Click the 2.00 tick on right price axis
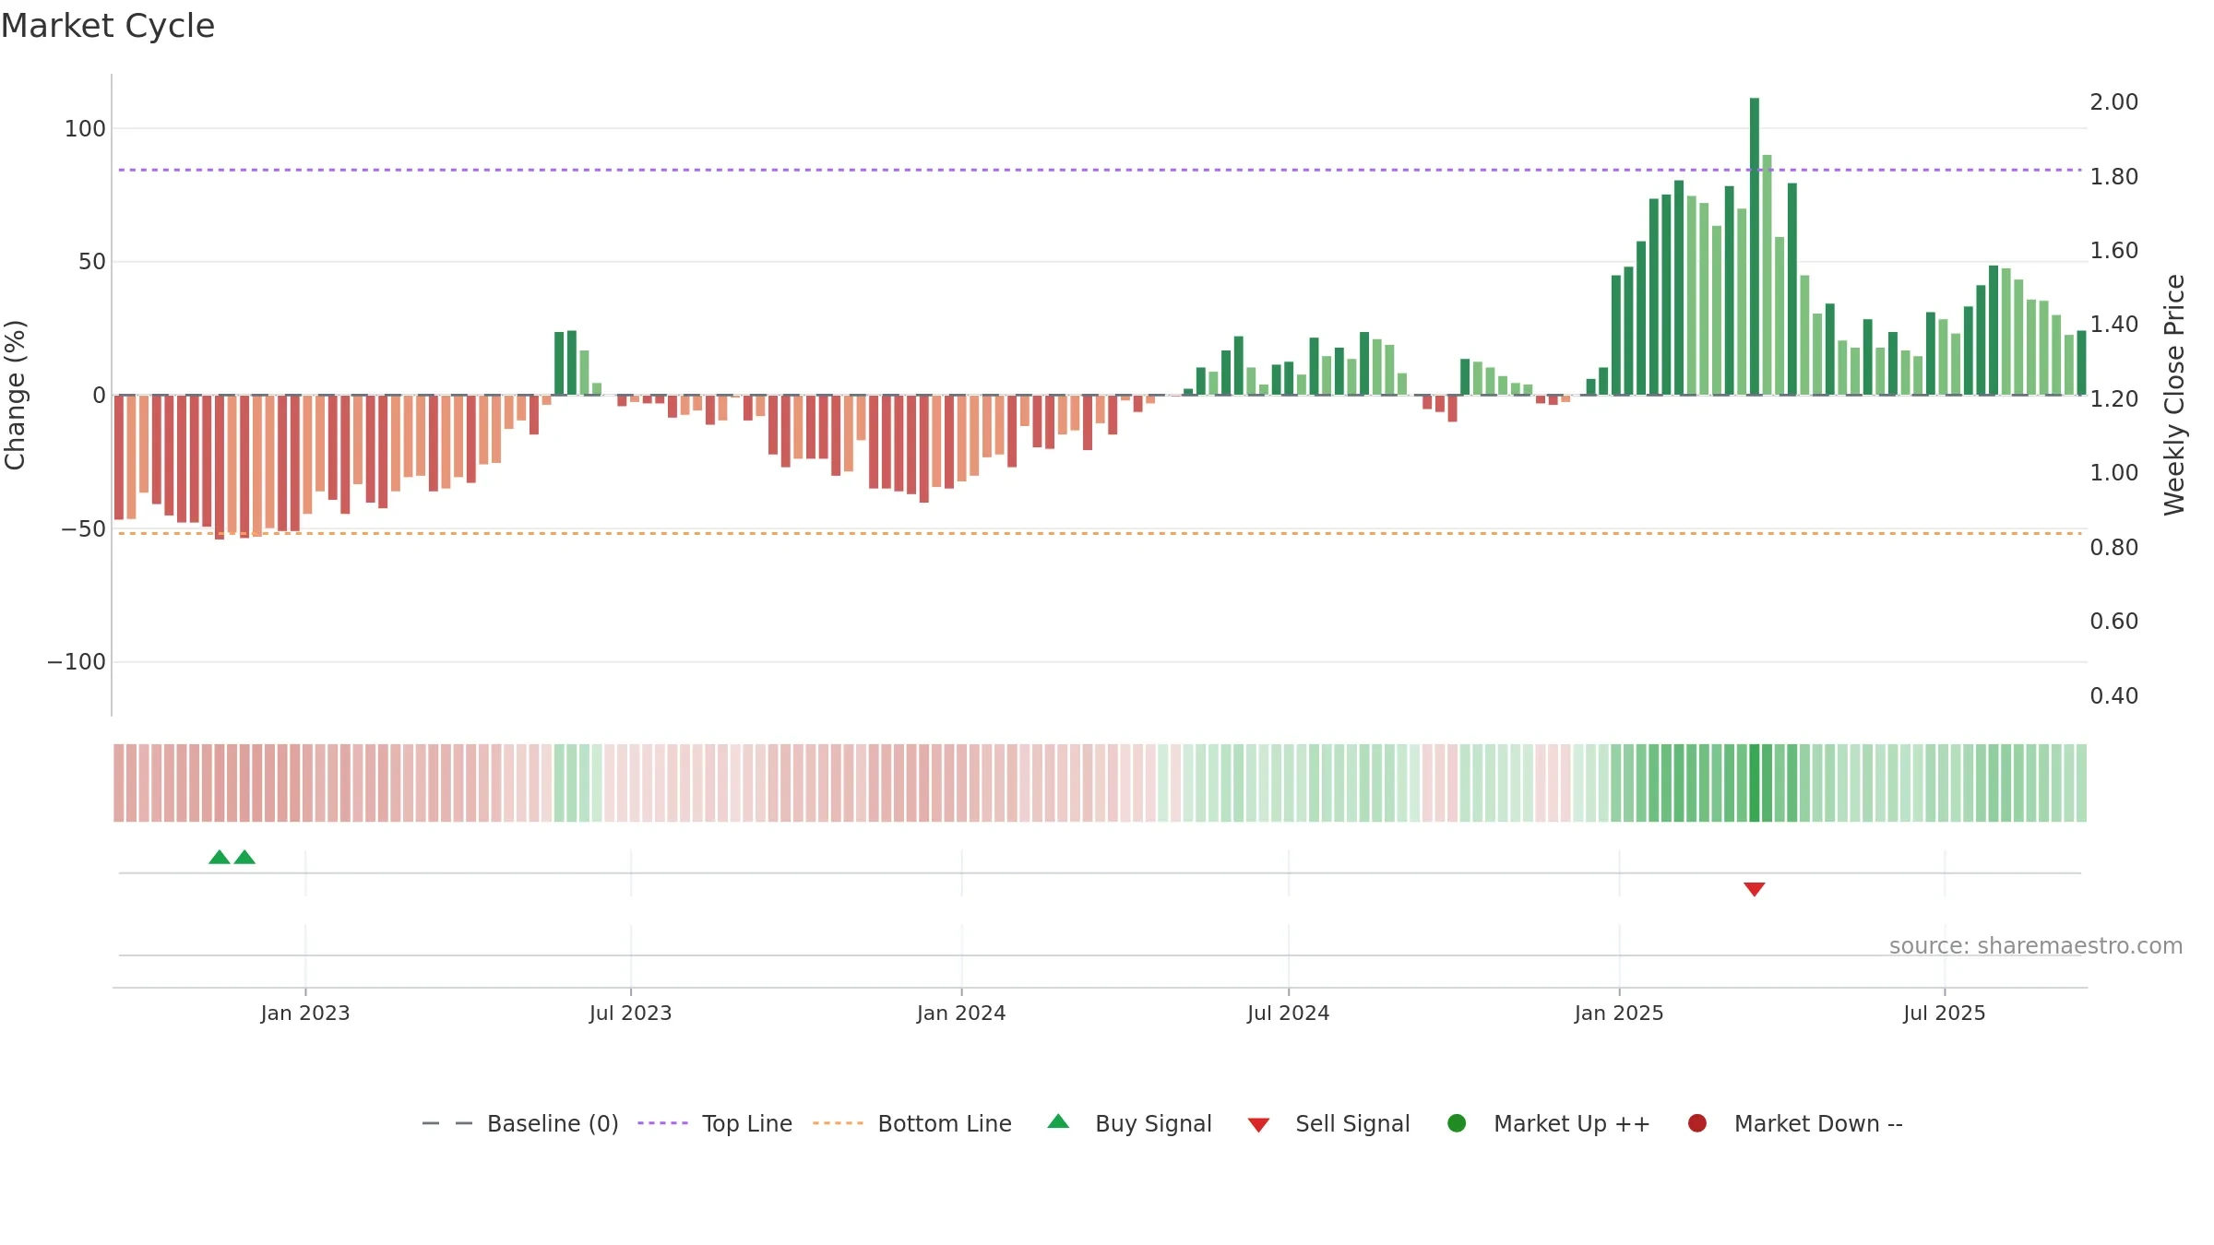The height and width of the screenshot is (1245, 2214). pos(2114,101)
